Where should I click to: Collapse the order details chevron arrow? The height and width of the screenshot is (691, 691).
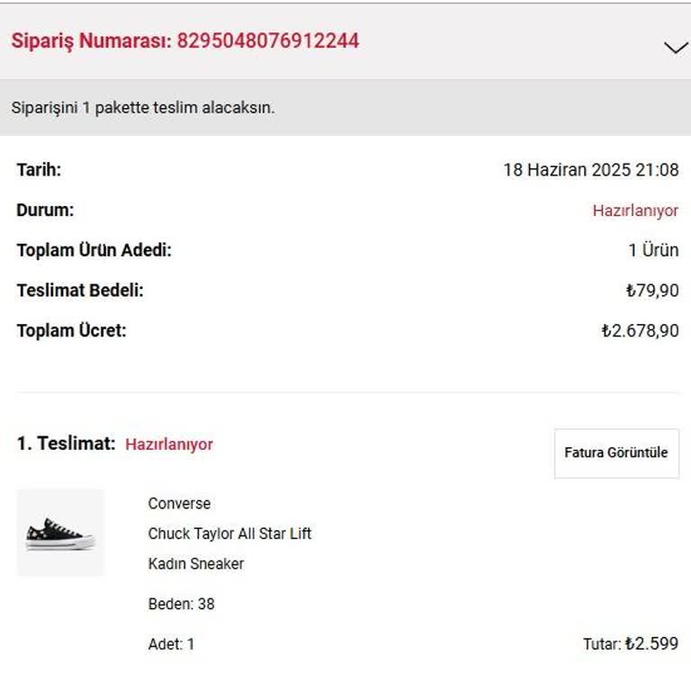675,47
